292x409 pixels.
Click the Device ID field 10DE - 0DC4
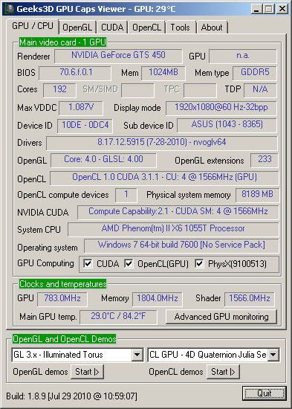click(85, 126)
